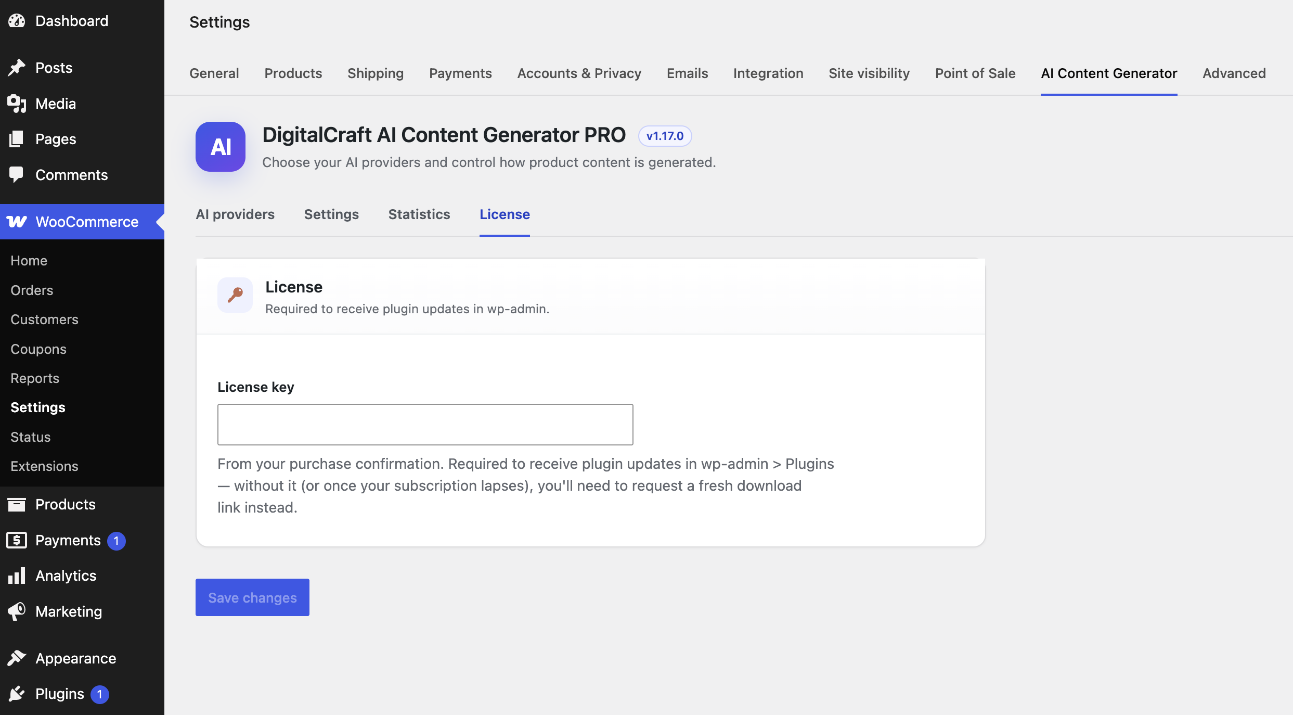Screen dimensions: 1293x715
Task: Open the Payments settings tab
Action: coord(460,73)
